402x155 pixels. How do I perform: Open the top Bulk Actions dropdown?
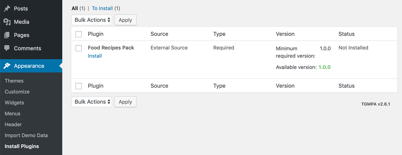coord(92,20)
